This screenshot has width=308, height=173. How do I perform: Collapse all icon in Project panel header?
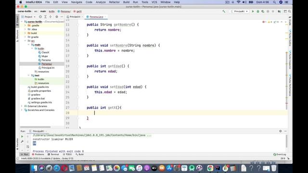pos(50,17)
